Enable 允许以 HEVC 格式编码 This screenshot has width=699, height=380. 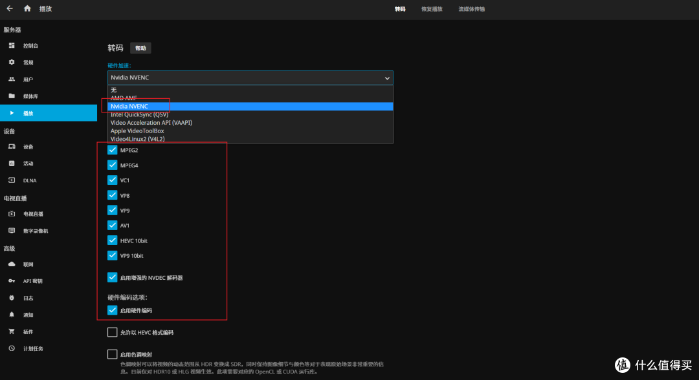113,332
